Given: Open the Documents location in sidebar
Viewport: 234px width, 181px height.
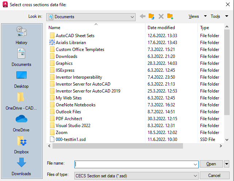Looking at the screenshot, I should tap(22, 58).
